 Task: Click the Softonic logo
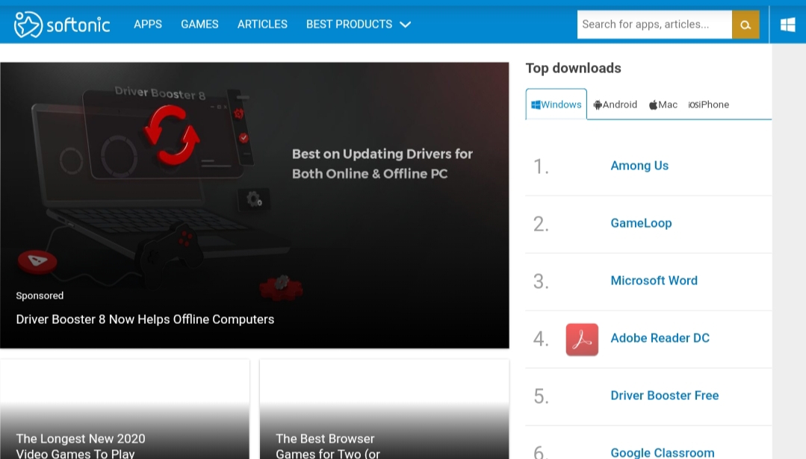click(62, 24)
